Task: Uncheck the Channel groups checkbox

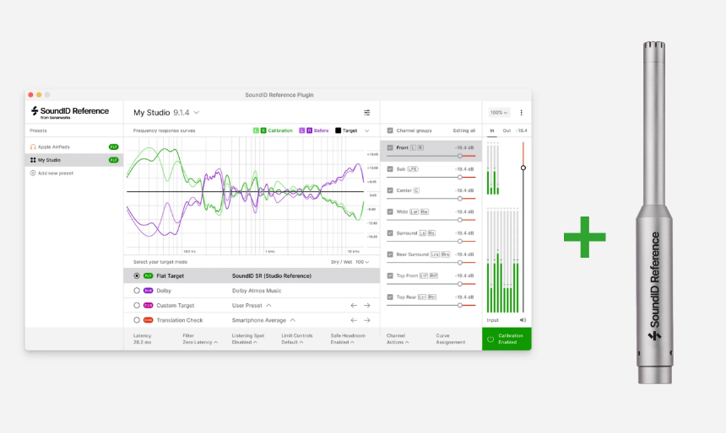Action: [x=390, y=131]
